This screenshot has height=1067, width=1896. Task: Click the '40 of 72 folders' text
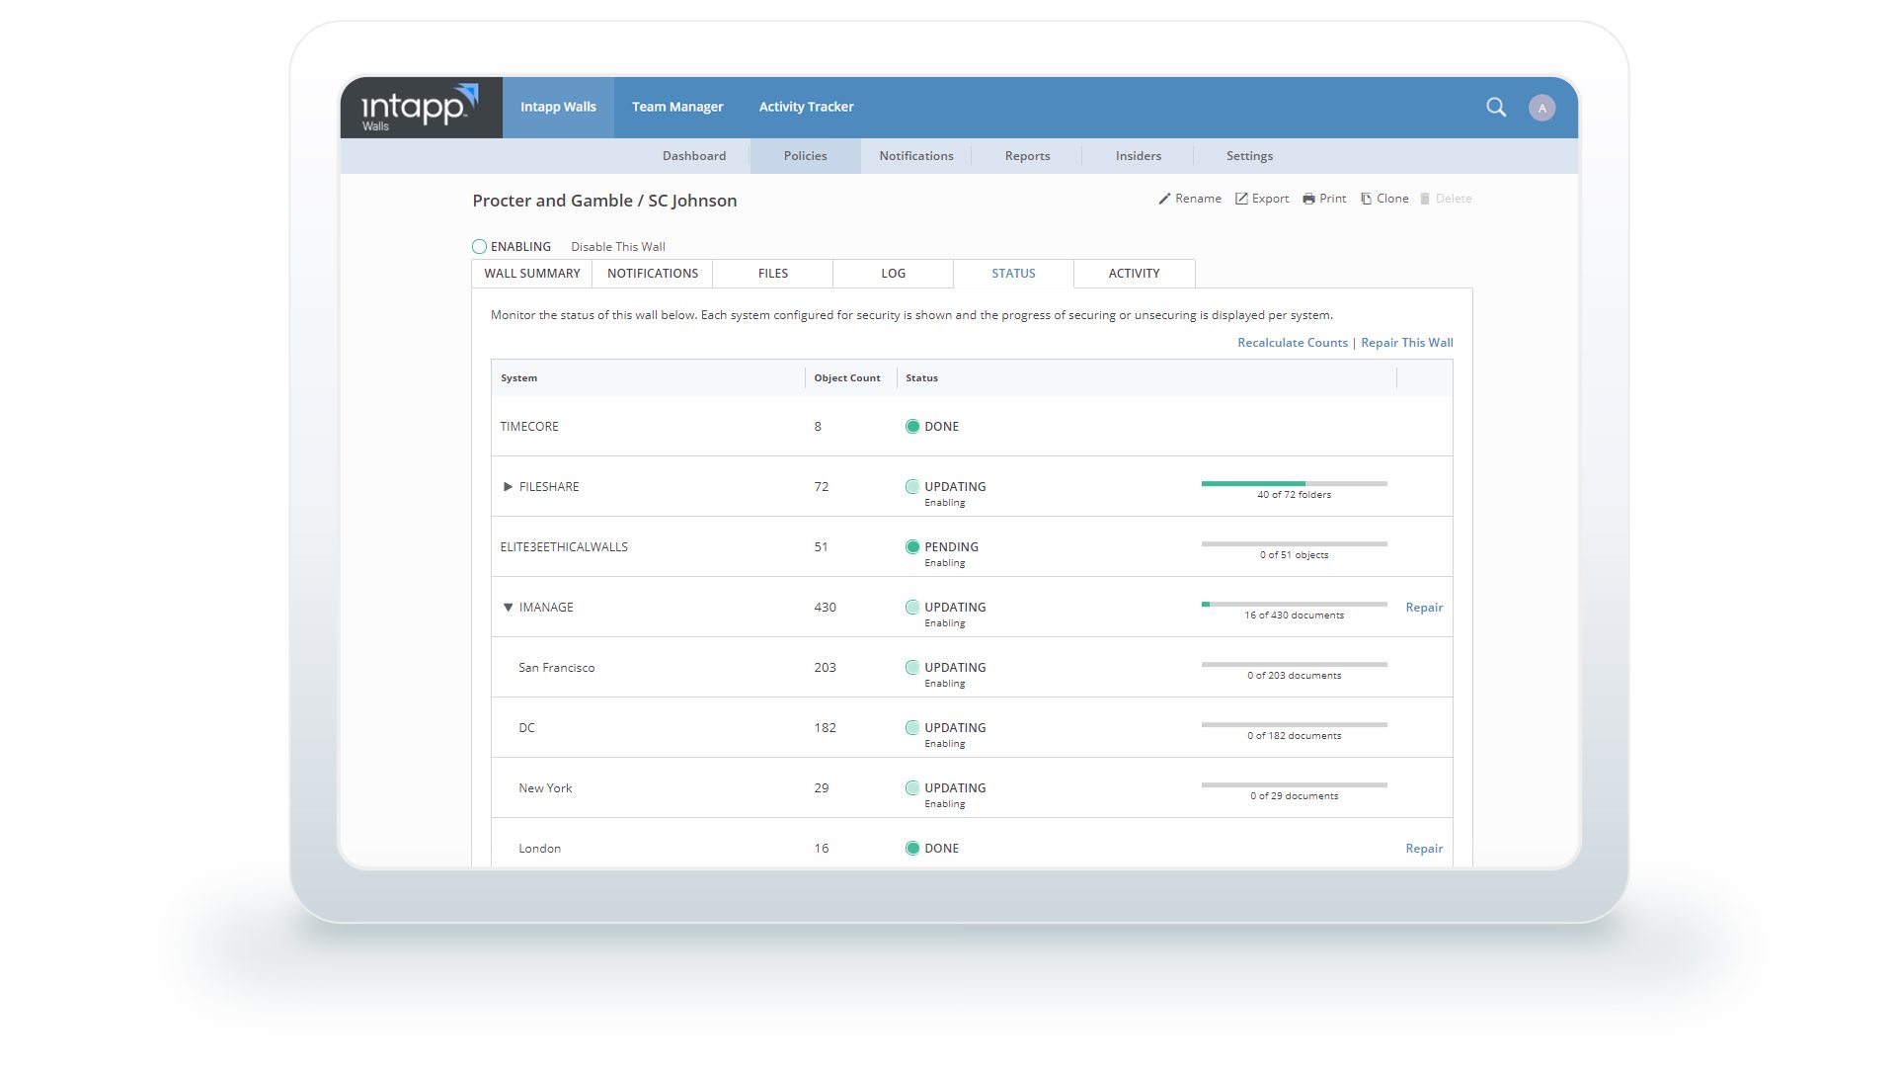click(x=1294, y=495)
